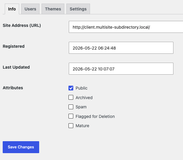Check the Mature attribute
This screenshot has width=183, height=160.
pyautogui.click(x=71, y=126)
